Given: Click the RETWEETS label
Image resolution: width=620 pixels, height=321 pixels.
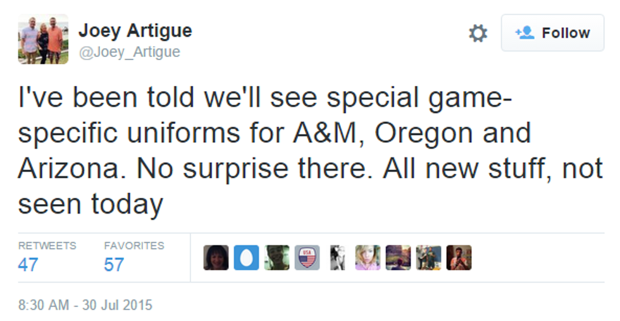Looking at the screenshot, I should [x=47, y=245].
